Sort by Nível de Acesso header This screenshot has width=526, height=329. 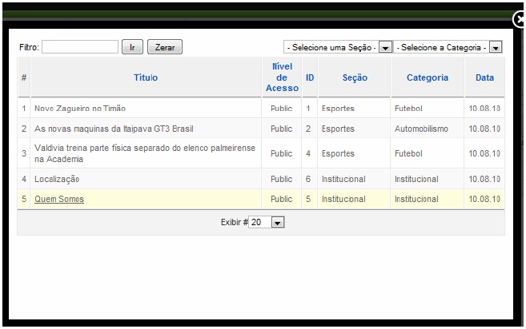tap(282, 77)
